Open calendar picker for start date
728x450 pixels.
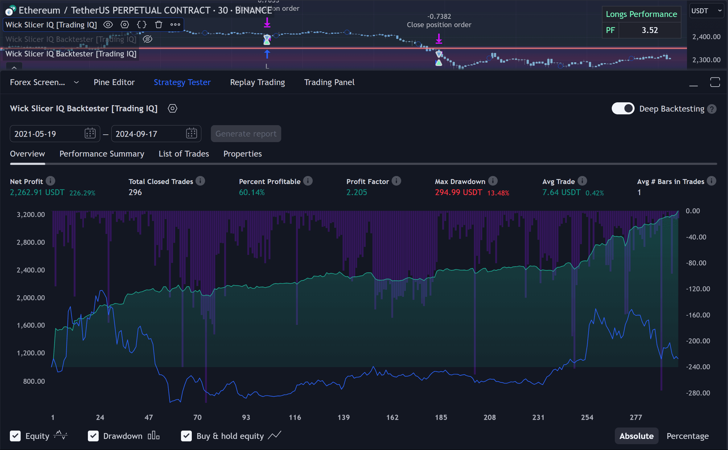coord(90,133)
